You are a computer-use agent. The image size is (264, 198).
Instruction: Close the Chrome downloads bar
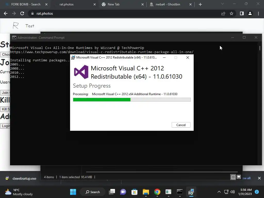pos(259,178)
